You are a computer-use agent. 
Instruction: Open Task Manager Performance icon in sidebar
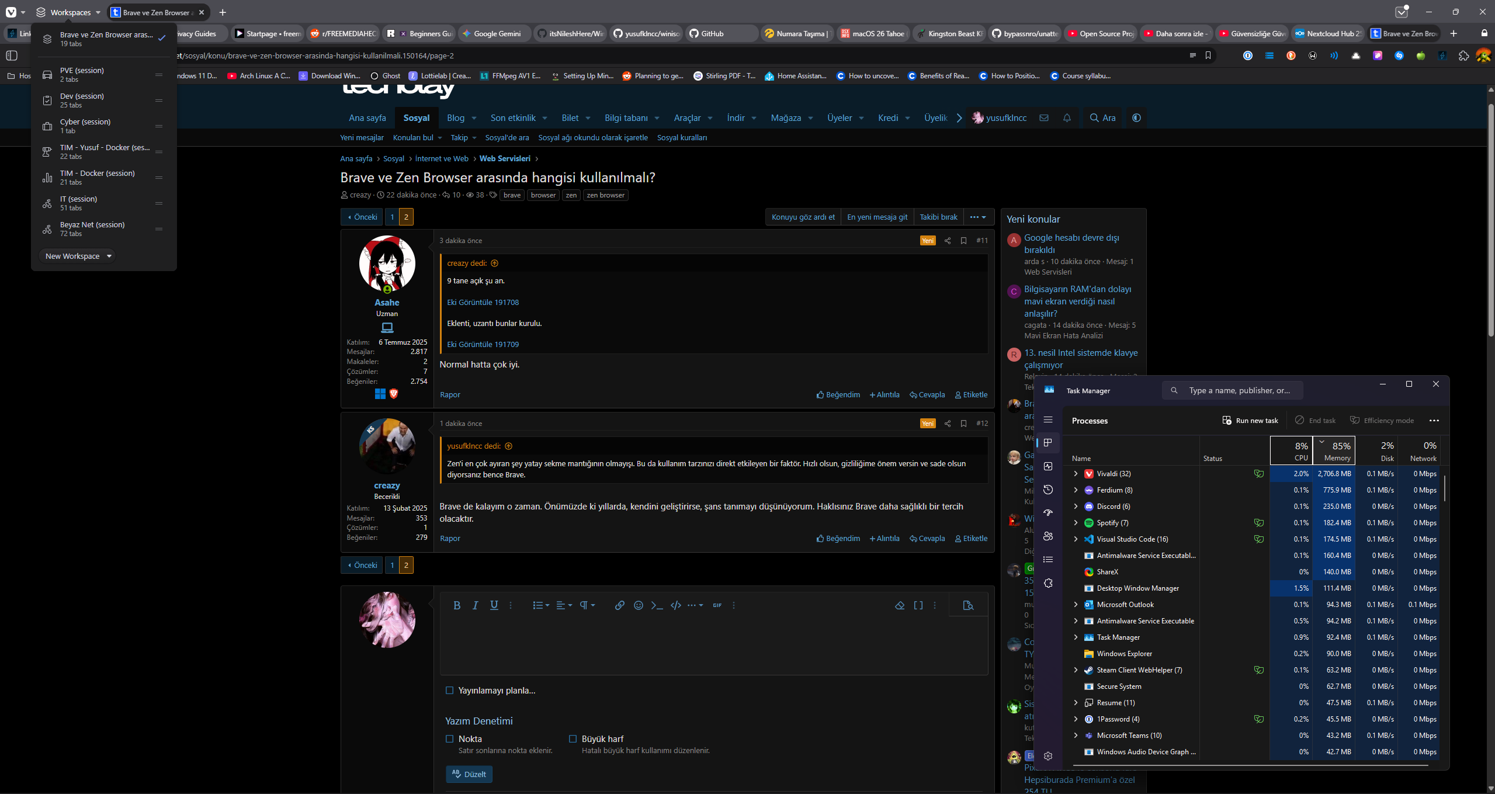coord(1048,466)
